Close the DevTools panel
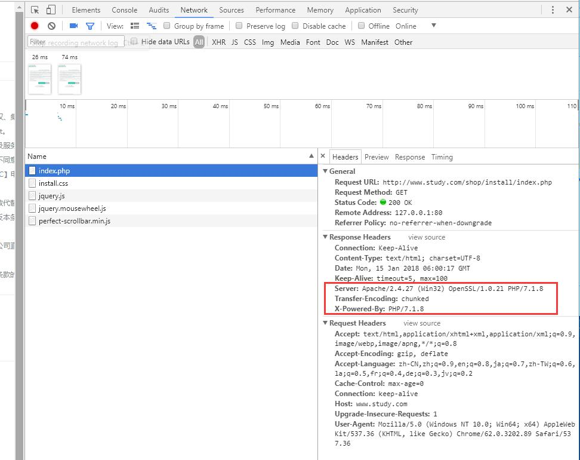 569,10
